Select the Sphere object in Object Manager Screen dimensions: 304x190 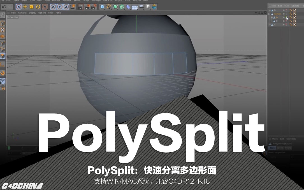(277, 14)
